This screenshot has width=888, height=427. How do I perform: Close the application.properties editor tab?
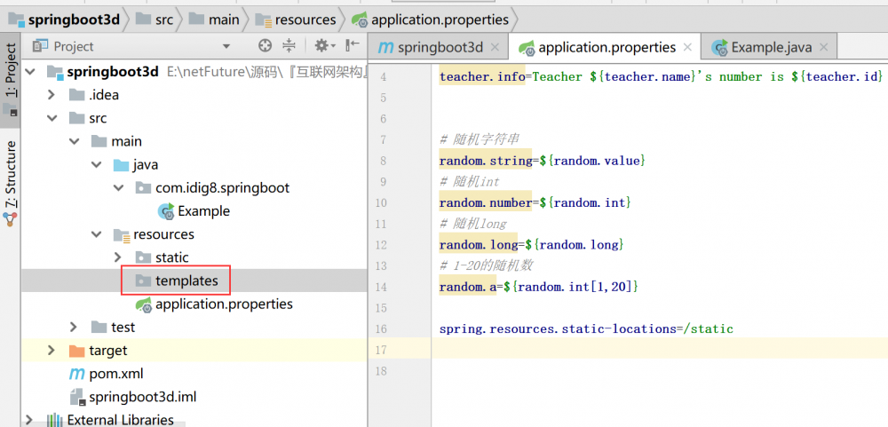687,48
